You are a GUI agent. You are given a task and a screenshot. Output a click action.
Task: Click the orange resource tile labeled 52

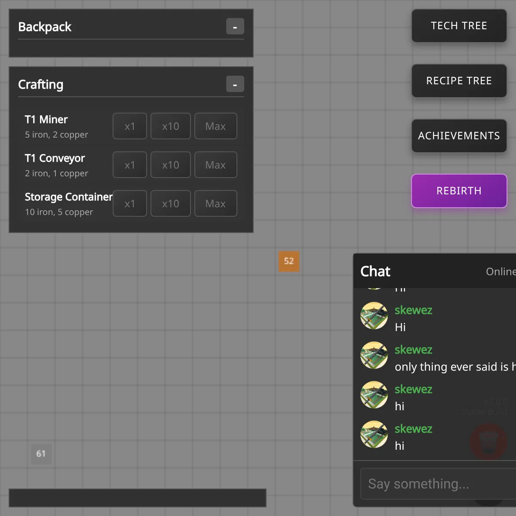[289, 261]
